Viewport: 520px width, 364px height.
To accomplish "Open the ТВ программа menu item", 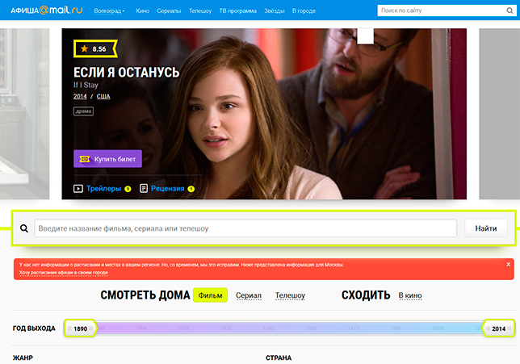I will [x=237, y=11].
